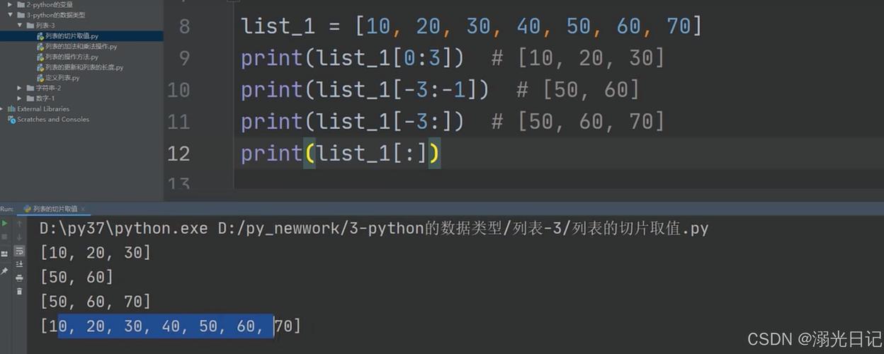Collapse the 3-python的数据类型 folder
The width and height of the screenshot is (884, 354).
point(10,15)
